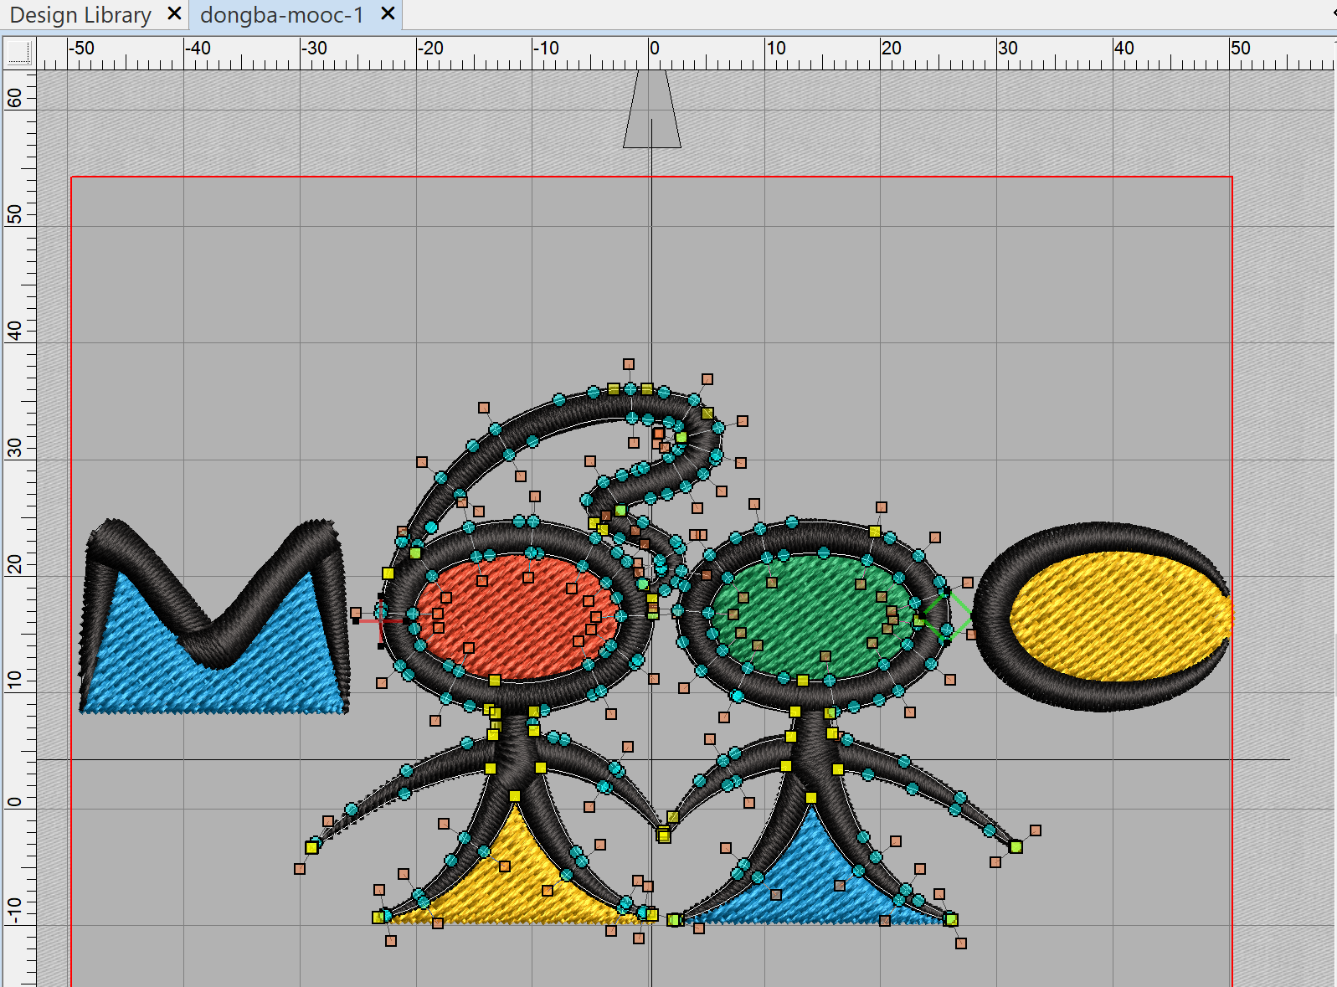This screenshot has width=1337, height=987.
Task: Select the black outline of rightmost O
Action: click(x=992, y=617)
